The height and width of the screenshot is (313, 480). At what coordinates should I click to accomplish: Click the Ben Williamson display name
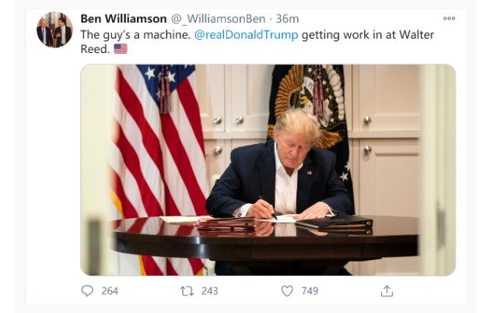[124, 19]
